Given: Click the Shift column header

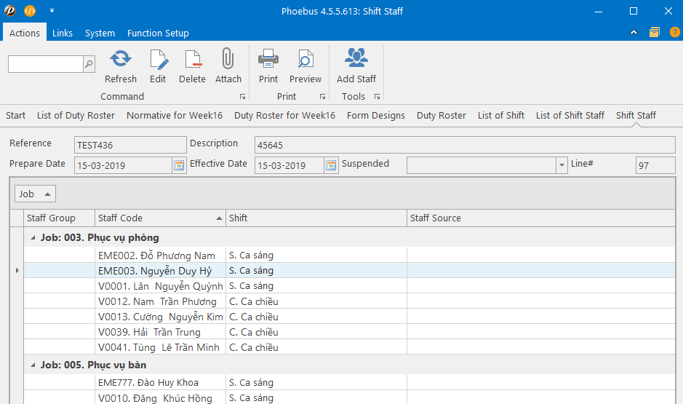Looking at the screenshot, I should tap(316, 218).
